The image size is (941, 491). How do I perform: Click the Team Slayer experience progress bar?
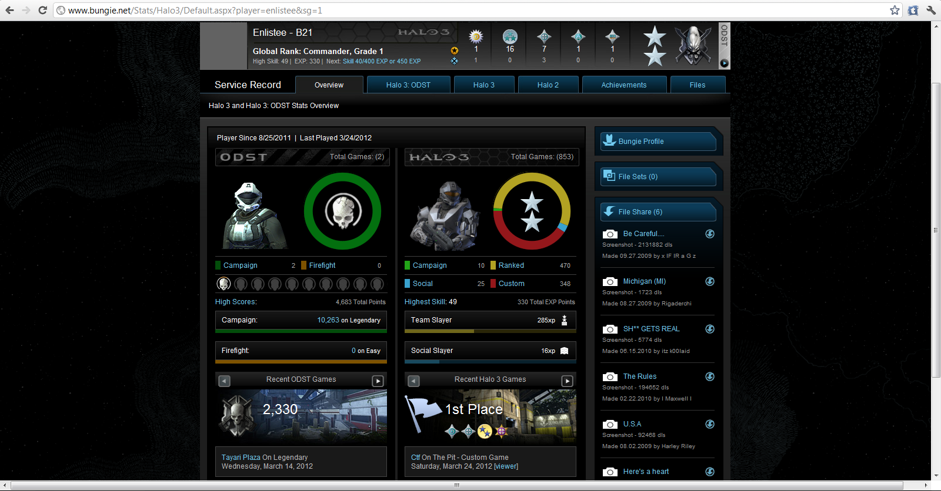click(x=490, y=331)
